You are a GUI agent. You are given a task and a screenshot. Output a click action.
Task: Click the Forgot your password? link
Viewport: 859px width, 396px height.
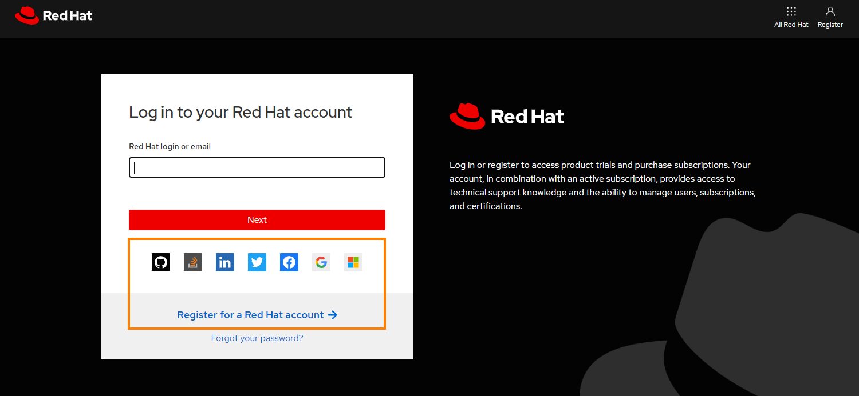click(257, 338)
